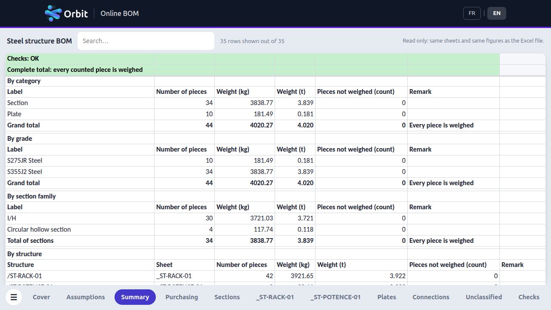The height and width of the screenshot is (310, 551).
Task: Select the '35 rows shown out of 35' counter
Action: click(252, 41)
